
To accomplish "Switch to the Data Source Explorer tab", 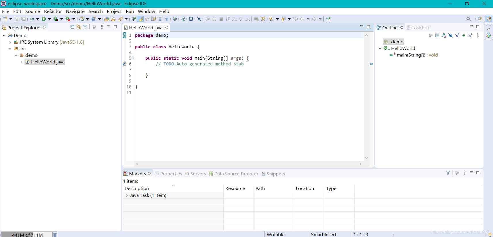I will [233, 174].
